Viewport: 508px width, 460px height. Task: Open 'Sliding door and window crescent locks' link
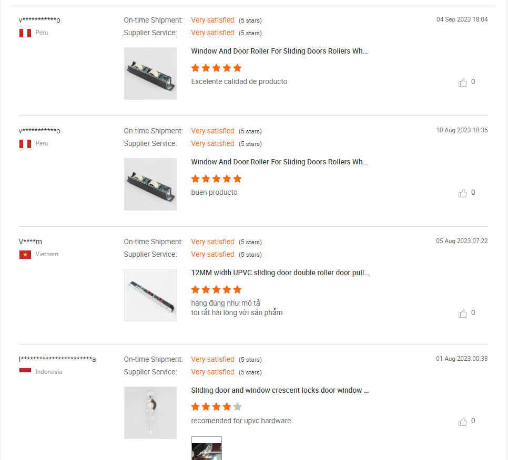click(x=280, y=391)
